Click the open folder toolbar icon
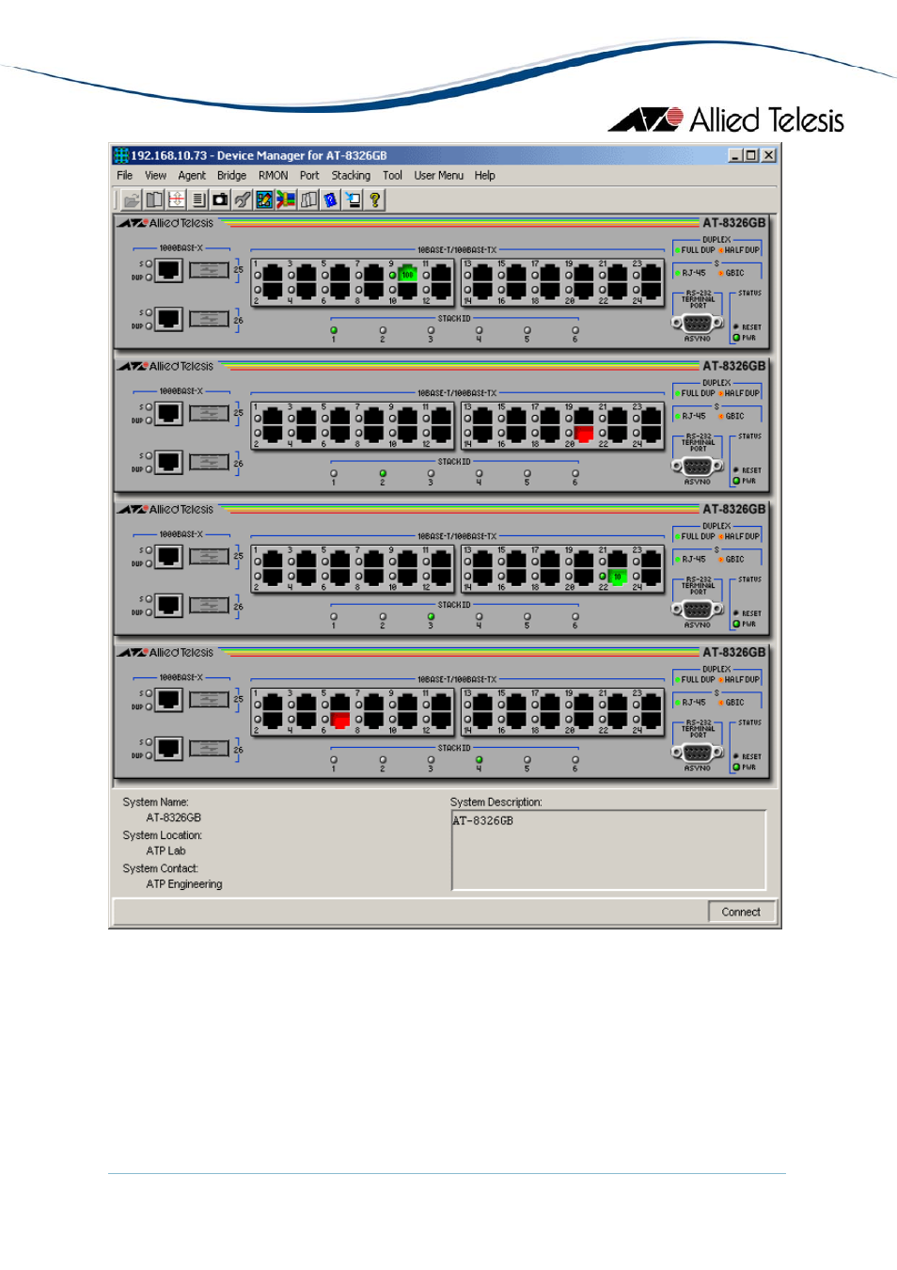The height and width of the screenshot is (1270, 897). 132,199
